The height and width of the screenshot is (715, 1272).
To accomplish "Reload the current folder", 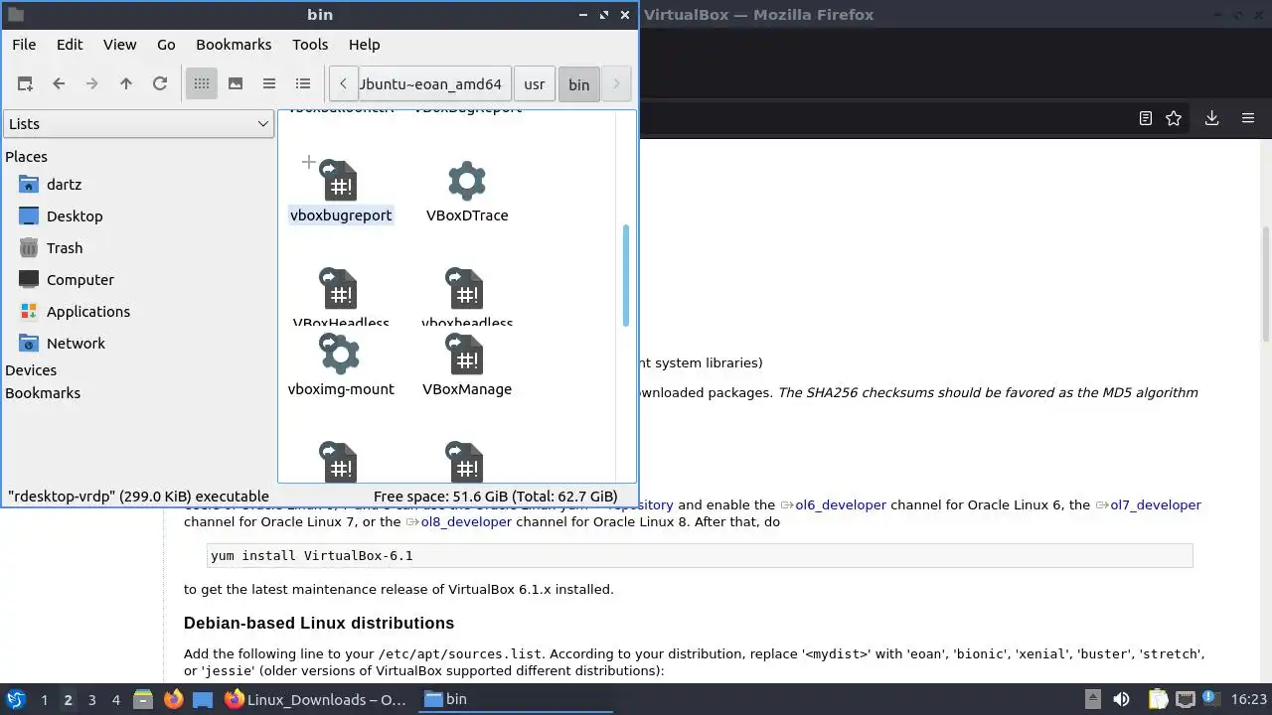I will tap(160, 84).
